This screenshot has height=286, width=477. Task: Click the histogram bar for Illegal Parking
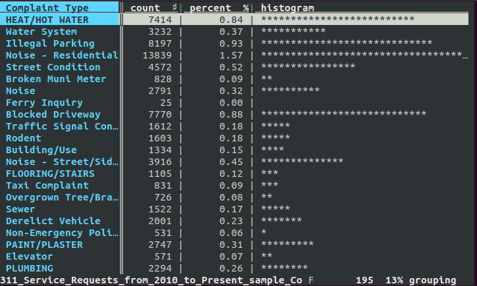click(347, 43)
